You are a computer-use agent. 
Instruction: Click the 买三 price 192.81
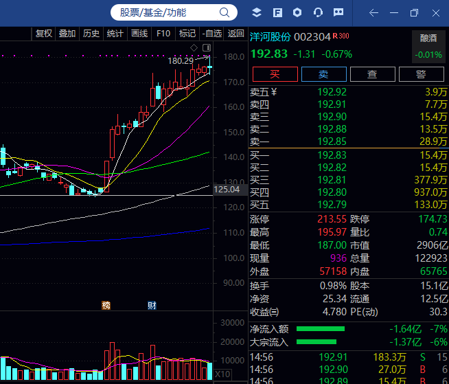point(332,180)
